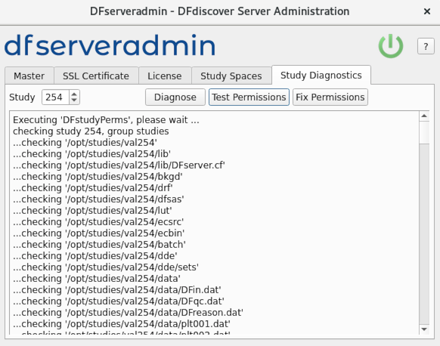The height and width of the screenshot is (346, 440).
Task: Click the green power icon
Action: [x=391, y=46]
